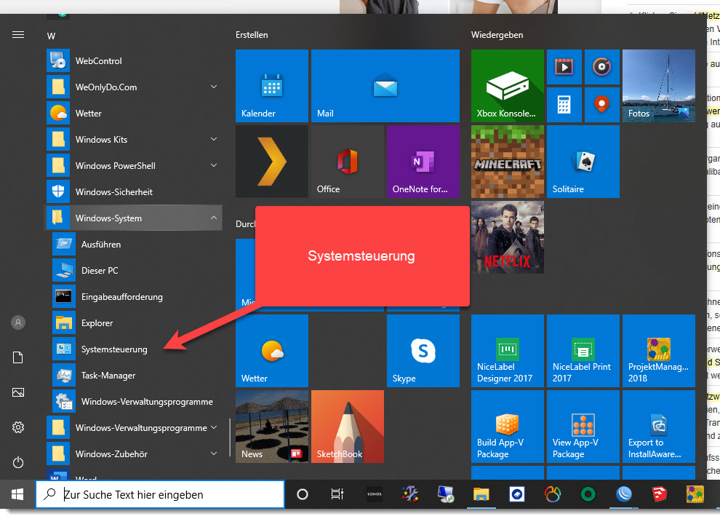The height and width of the screenshot is (519, 720).
Task: Select Dieser PC in the app list
Action: (100, 271)
